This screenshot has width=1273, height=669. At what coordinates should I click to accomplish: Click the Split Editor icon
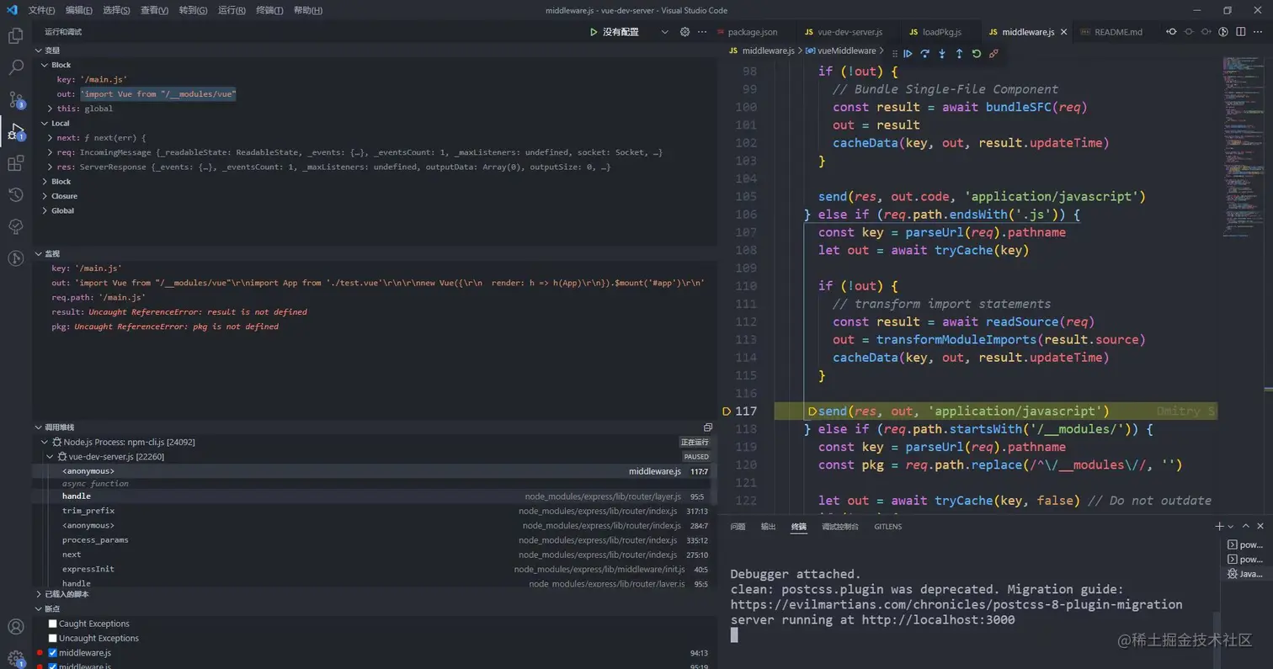[1241, 32]
